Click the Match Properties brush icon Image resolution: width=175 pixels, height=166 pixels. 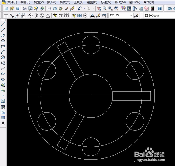point(66,8)
